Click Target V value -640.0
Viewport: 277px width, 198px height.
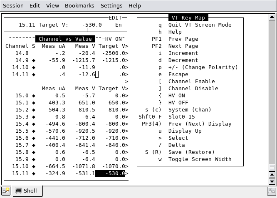click(115, 145)
